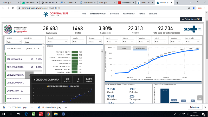Open the Transparência navigation menu

pos(129,14)
